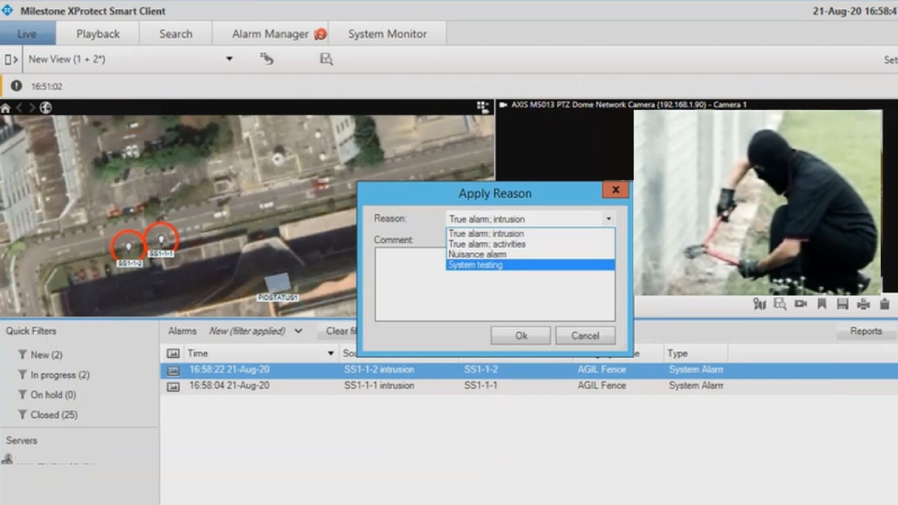The height and width of the screenshot is (505, 898).
Task: Toggle the side pane icon left of New View
Action: tap(11, 59)
